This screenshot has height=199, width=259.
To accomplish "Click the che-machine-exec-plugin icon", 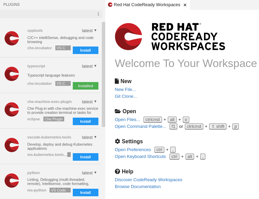I will (x=12, y=109).
